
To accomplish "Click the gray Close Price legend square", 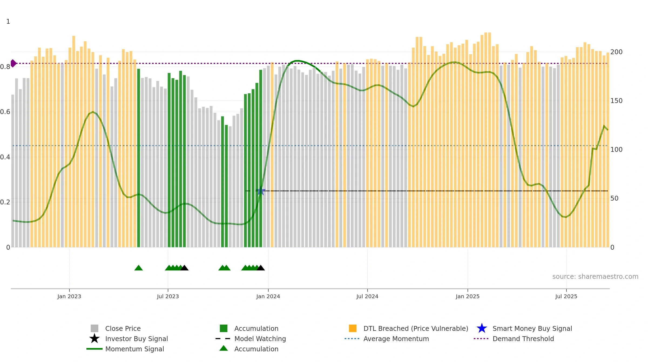I will pyautogui.click(x=94, y=328).
